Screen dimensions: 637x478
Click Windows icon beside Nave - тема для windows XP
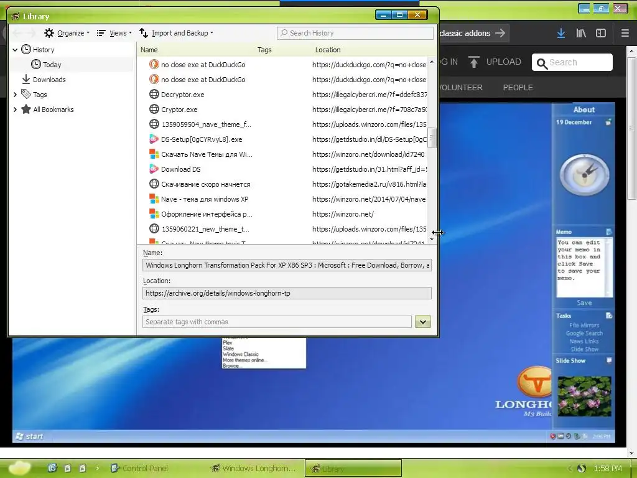coord(154,199)
